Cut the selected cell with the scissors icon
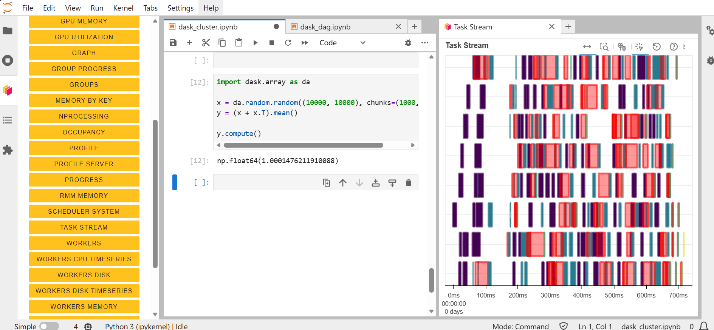The width and height of the screenshot is (714, 330). 206,43
